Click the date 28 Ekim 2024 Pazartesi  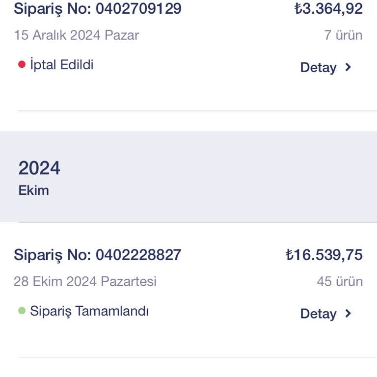click(x=85, y=281)
